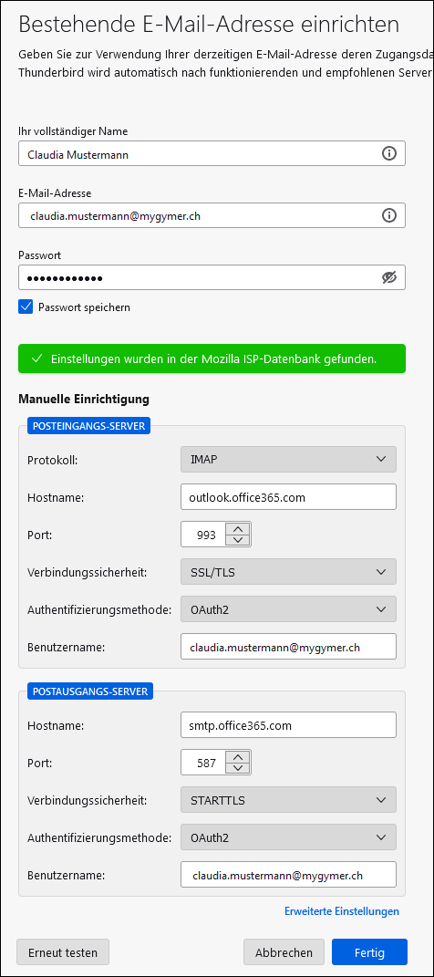Click the Abbrechen button

(x=284, y=952)
